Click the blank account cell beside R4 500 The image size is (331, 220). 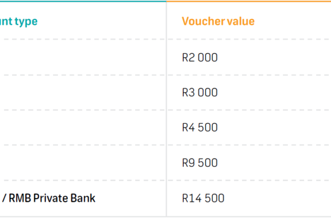(83, 128)
